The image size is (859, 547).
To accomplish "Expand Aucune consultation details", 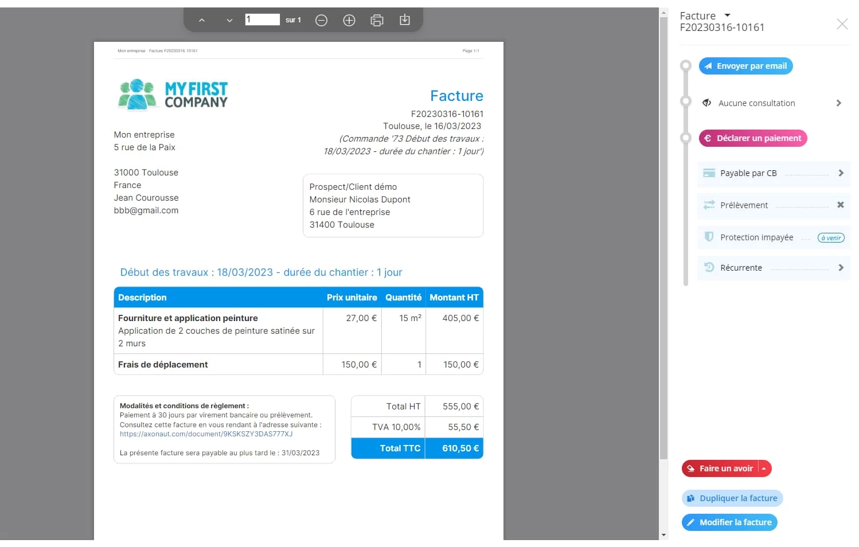I will click(838, 103).
